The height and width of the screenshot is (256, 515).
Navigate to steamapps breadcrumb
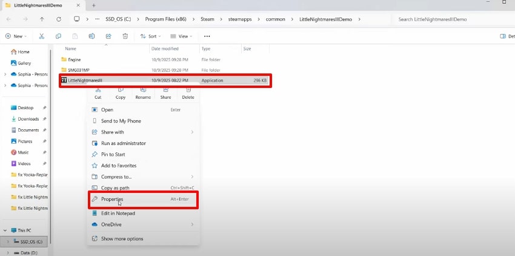coord(240,19)
